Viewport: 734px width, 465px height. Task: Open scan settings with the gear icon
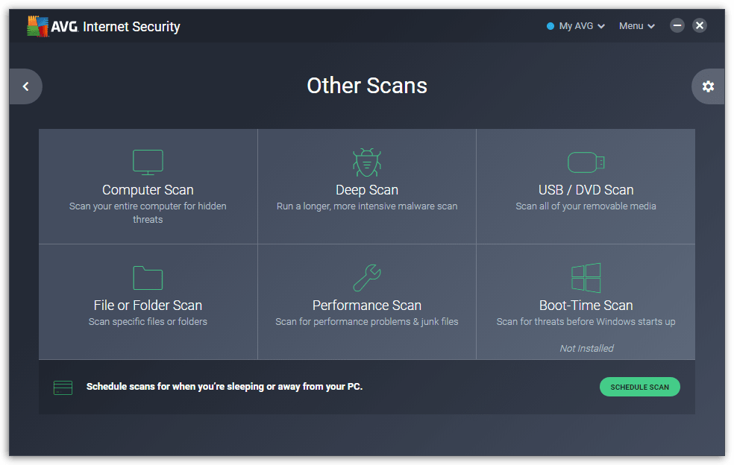tap(708, 86)
